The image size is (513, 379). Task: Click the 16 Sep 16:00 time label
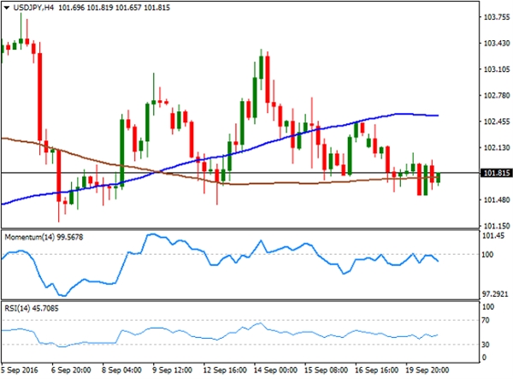376,370
